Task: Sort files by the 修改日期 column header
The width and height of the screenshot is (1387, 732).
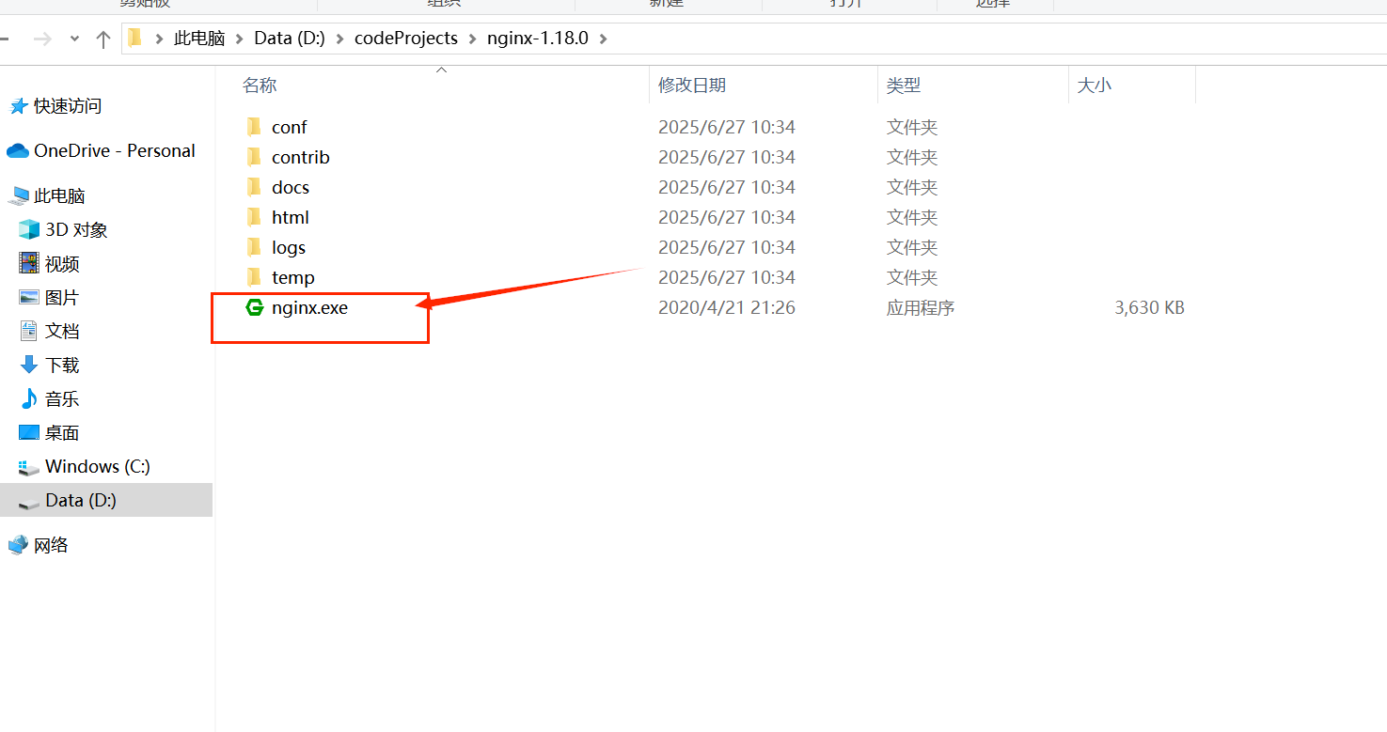Action: tap(692, 86)
